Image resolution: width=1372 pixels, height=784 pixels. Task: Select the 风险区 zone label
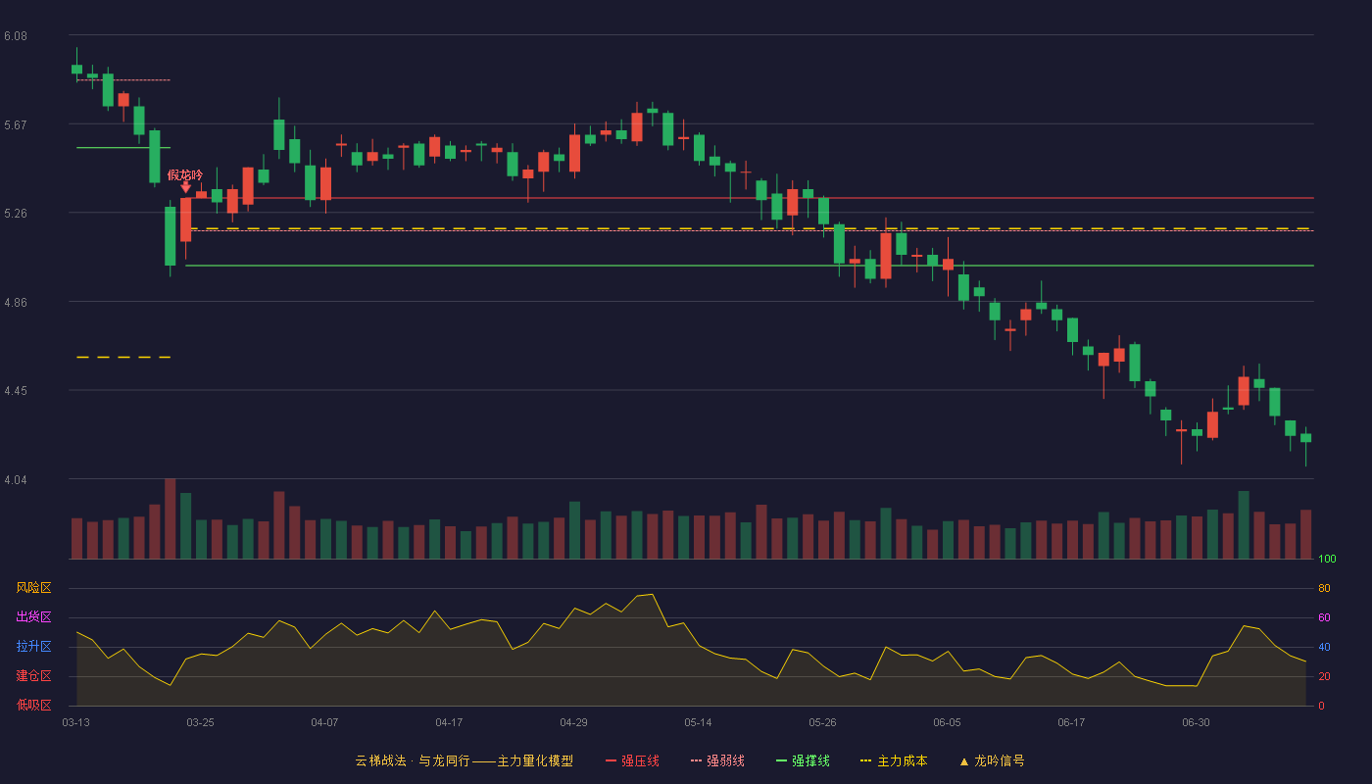[33, 588]
